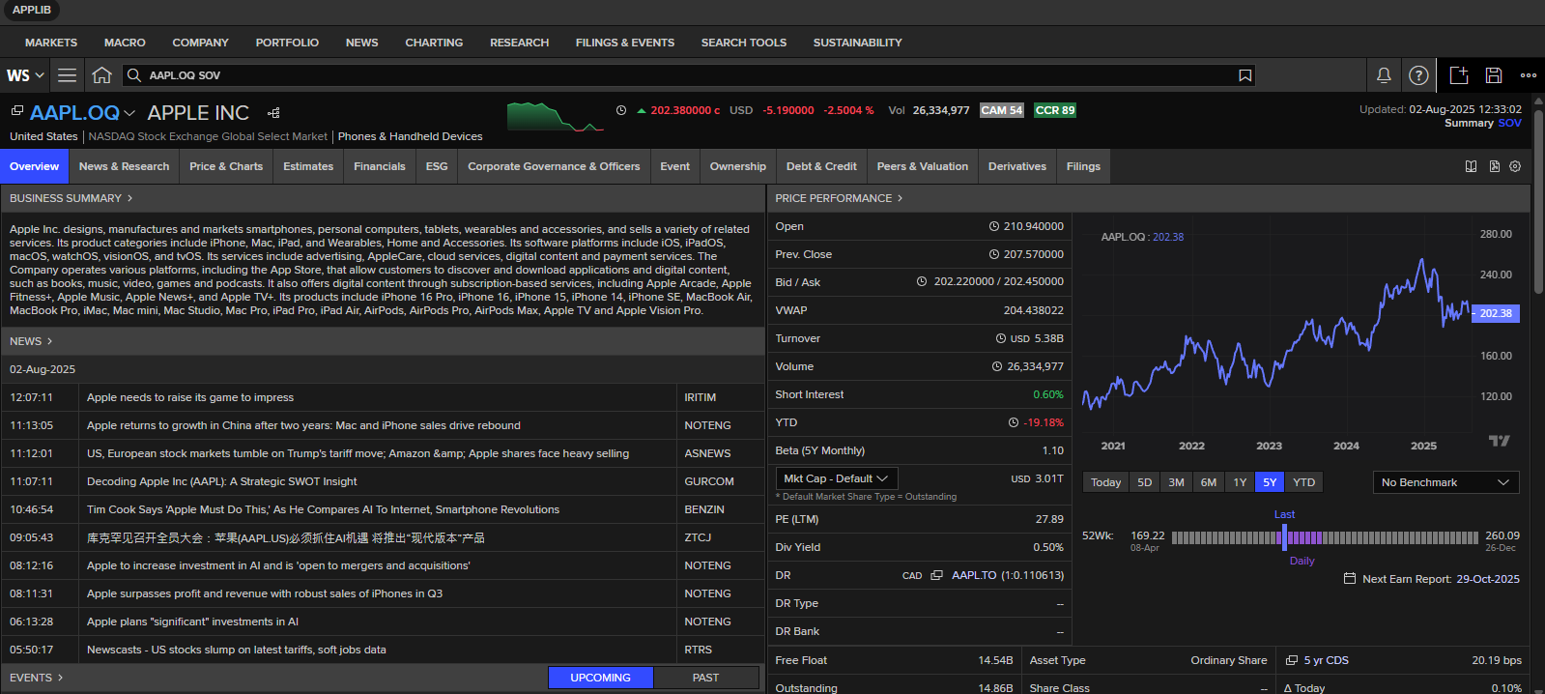Click the 52Wk range bar near the 169.22 low
This screenshot has height=694, width=1545.
[1176, 537]
